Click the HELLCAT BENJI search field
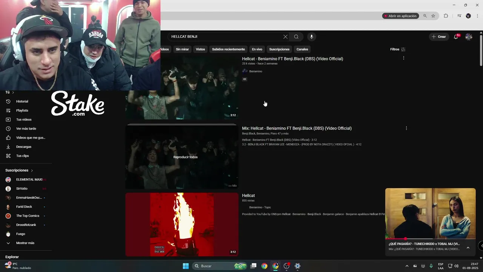The image size is (483, 272). coord(226,37)
